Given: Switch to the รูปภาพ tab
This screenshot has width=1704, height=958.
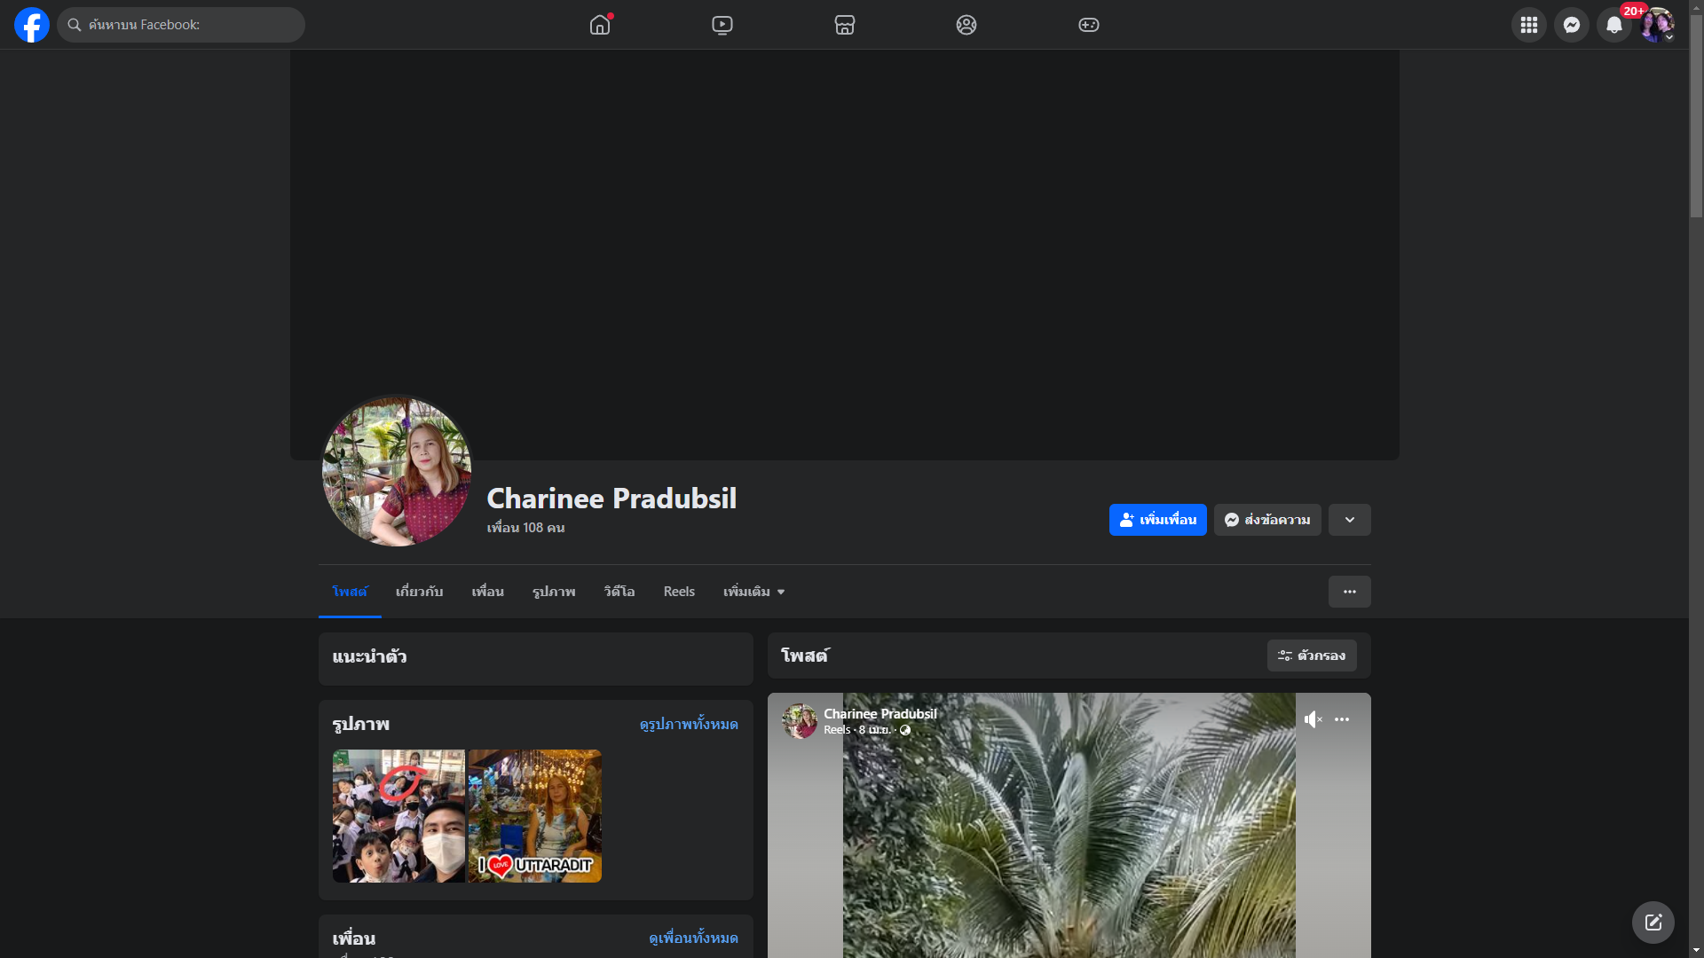Looking at the screenshot, I should (x=554, y=592).
